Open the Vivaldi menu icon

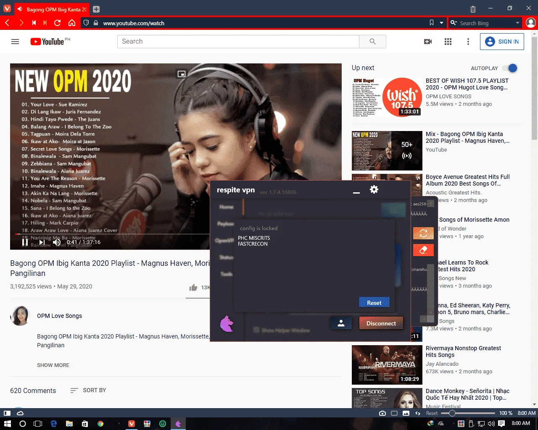click(x=7, y=8)
